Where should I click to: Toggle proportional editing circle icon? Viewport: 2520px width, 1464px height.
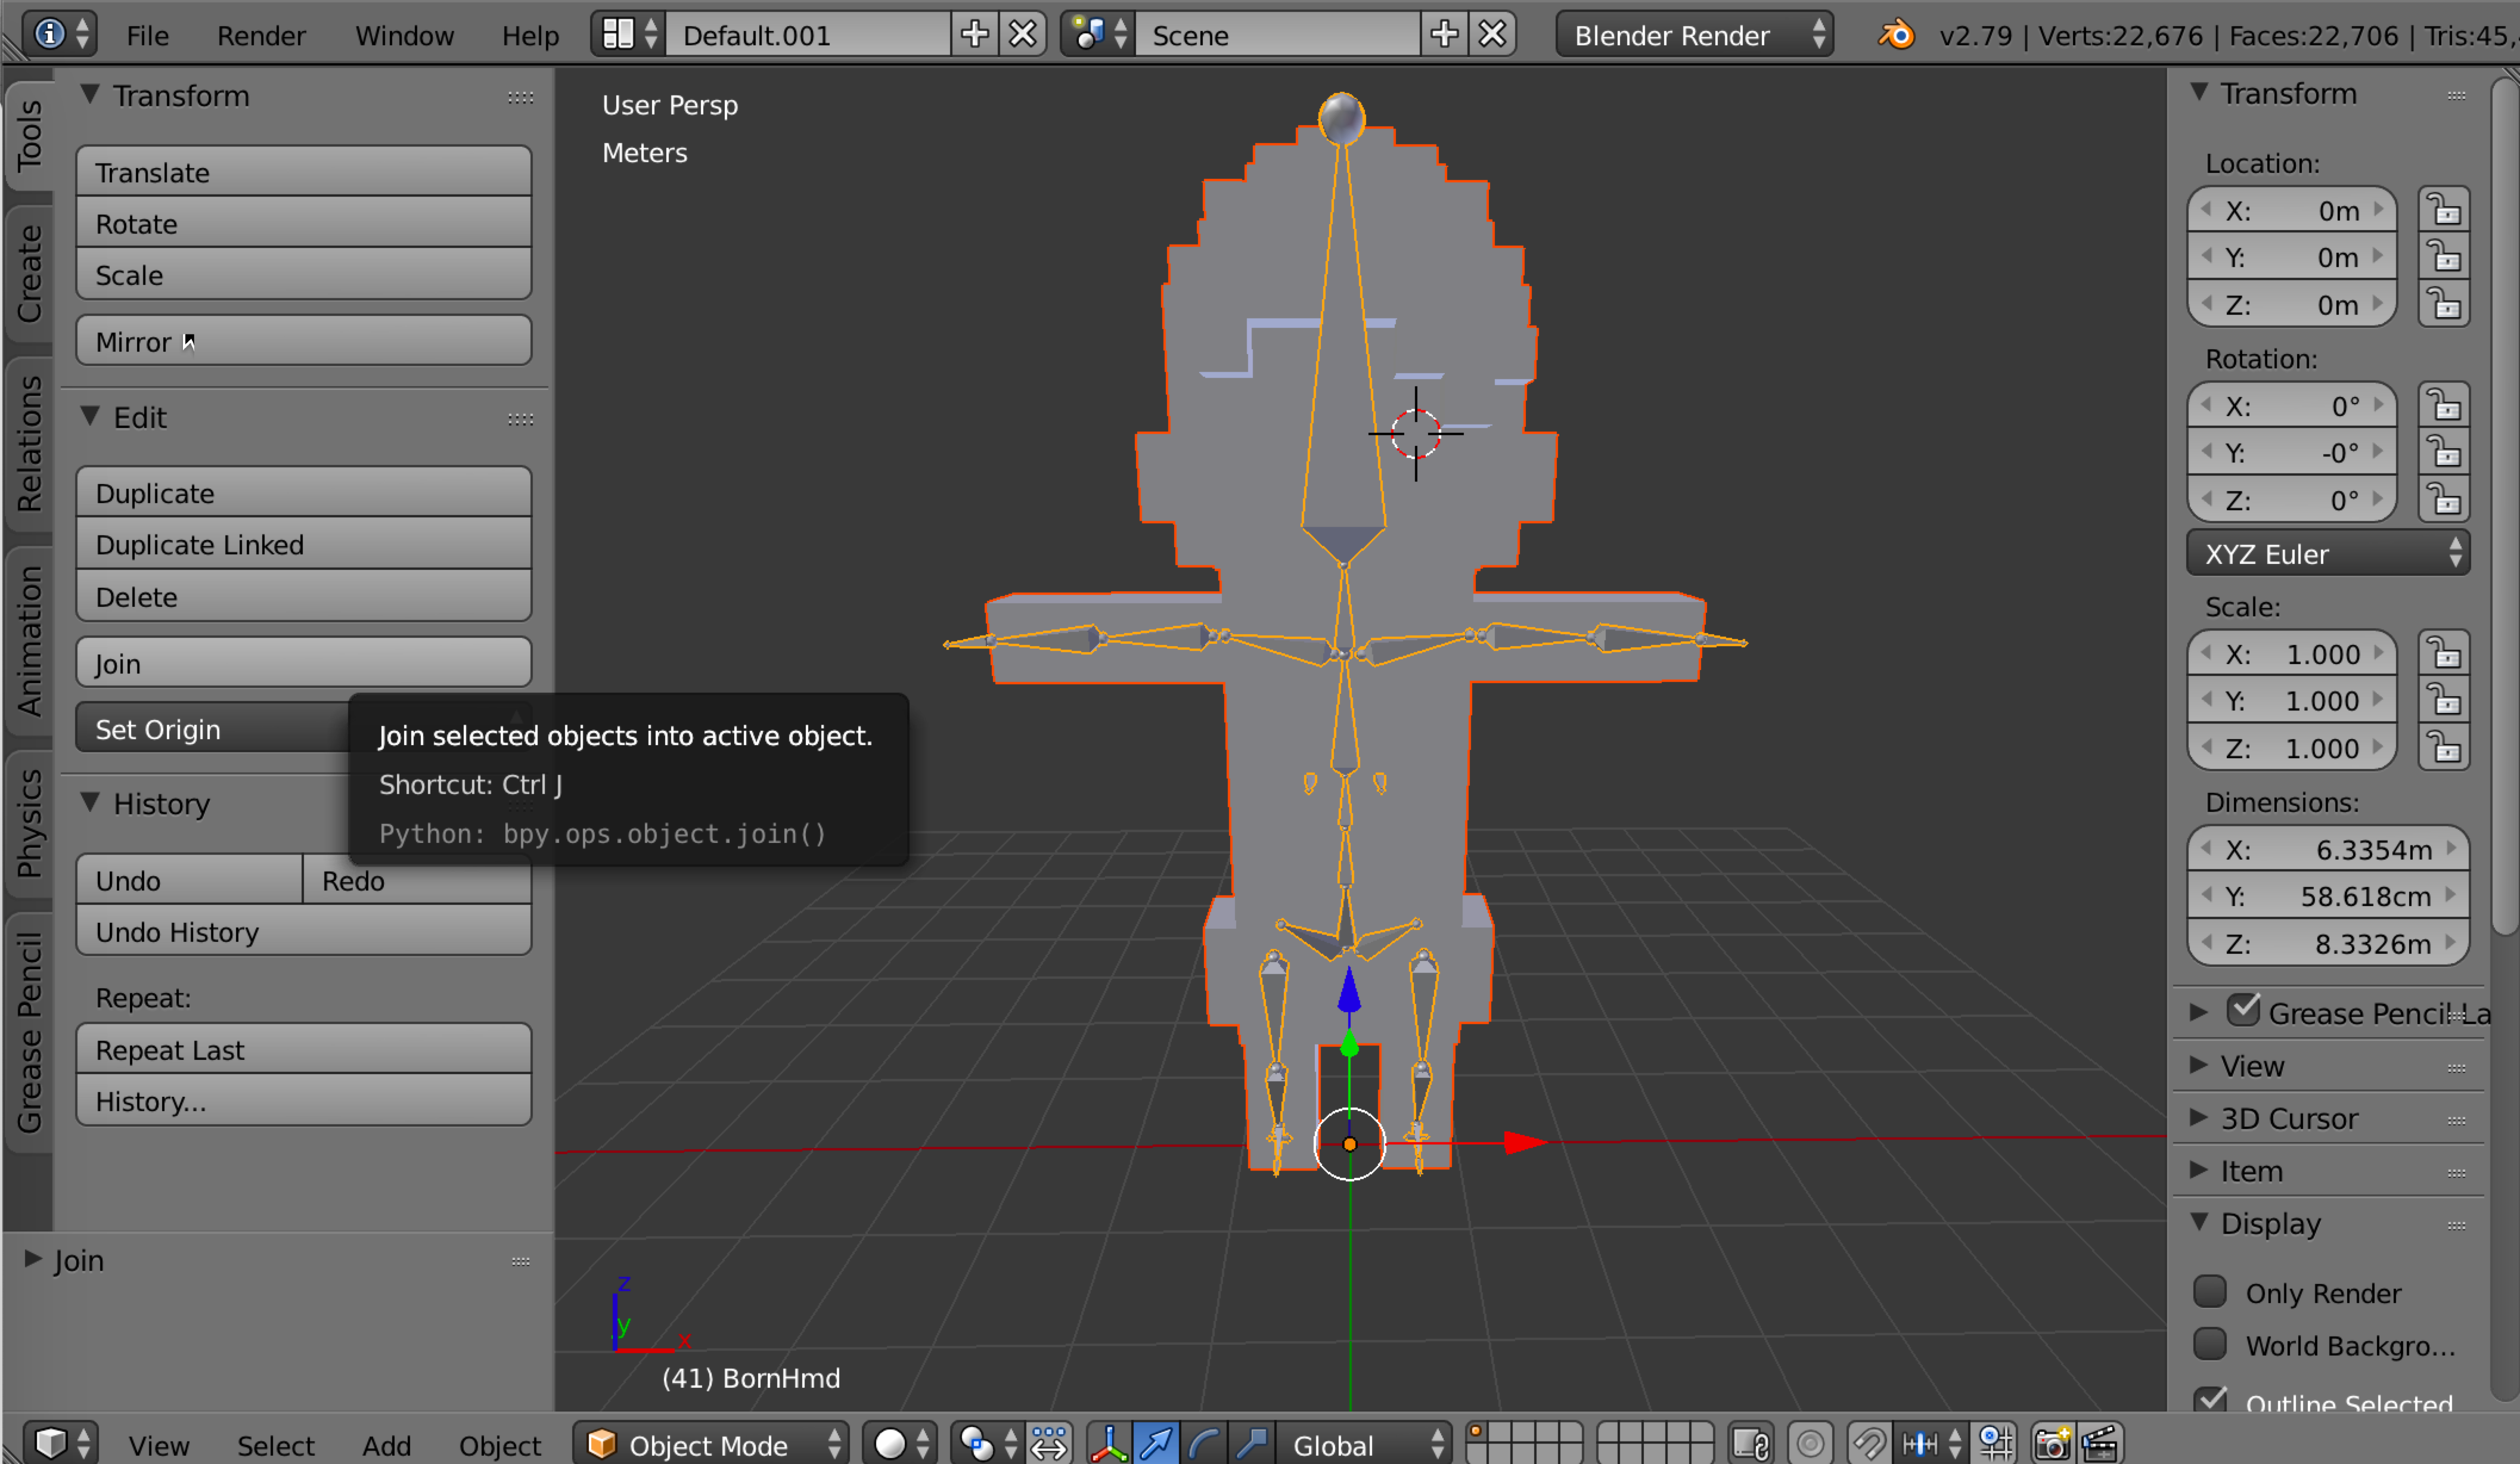coord(1810,1444)
